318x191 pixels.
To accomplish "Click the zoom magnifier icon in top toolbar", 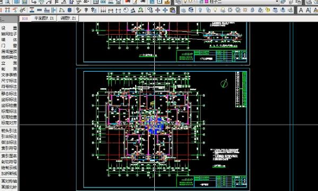I will click(8, 2).
